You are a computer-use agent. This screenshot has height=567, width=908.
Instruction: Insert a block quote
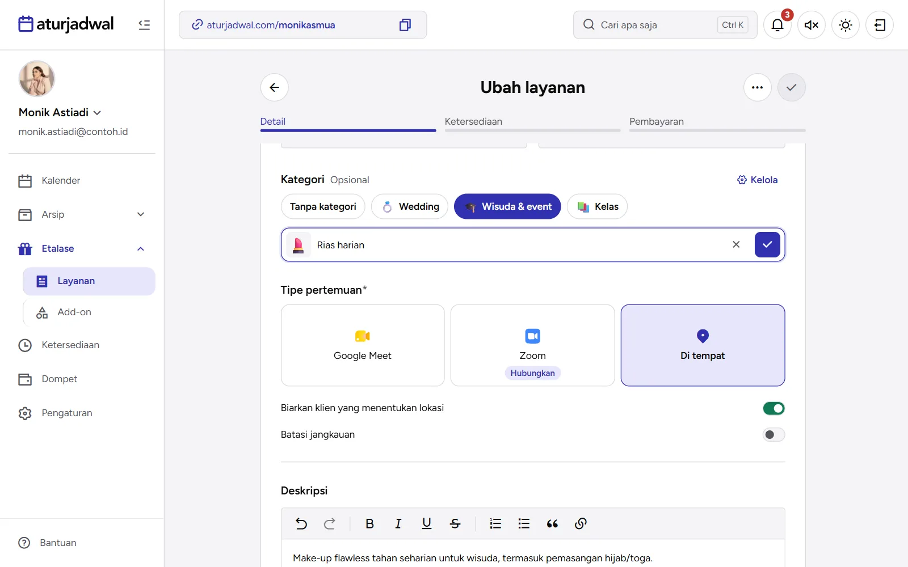[552, 523]
